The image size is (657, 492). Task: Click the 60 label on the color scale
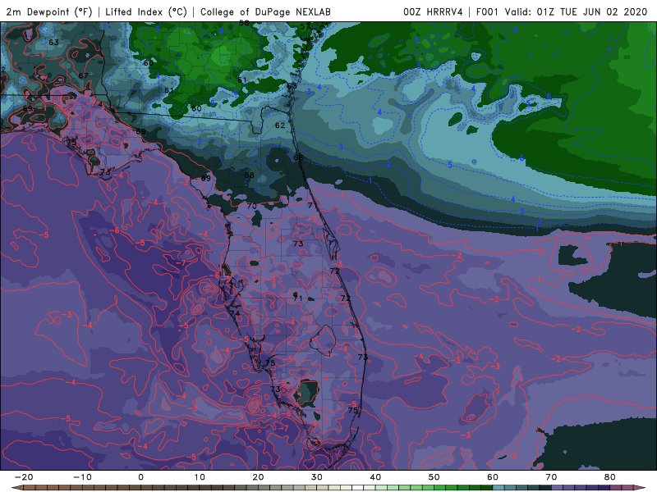click(493, 477)
